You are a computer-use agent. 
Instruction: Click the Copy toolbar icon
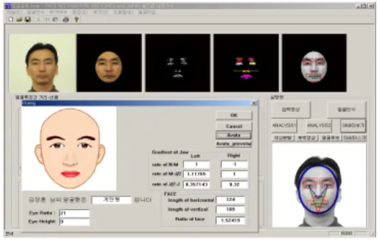[47, 20]
